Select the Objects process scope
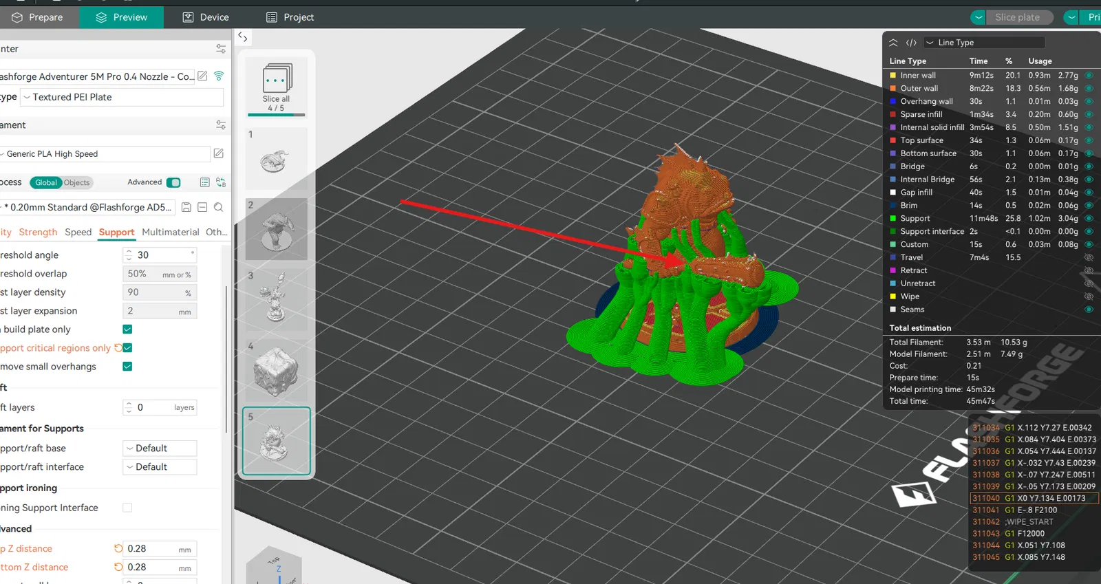The height and width of the screenshot is (584, 1101). click(77, 182)
